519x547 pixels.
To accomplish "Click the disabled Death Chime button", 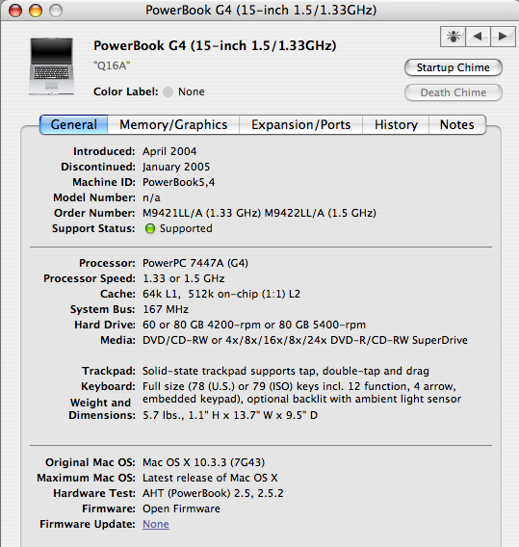I will [454, 92].
